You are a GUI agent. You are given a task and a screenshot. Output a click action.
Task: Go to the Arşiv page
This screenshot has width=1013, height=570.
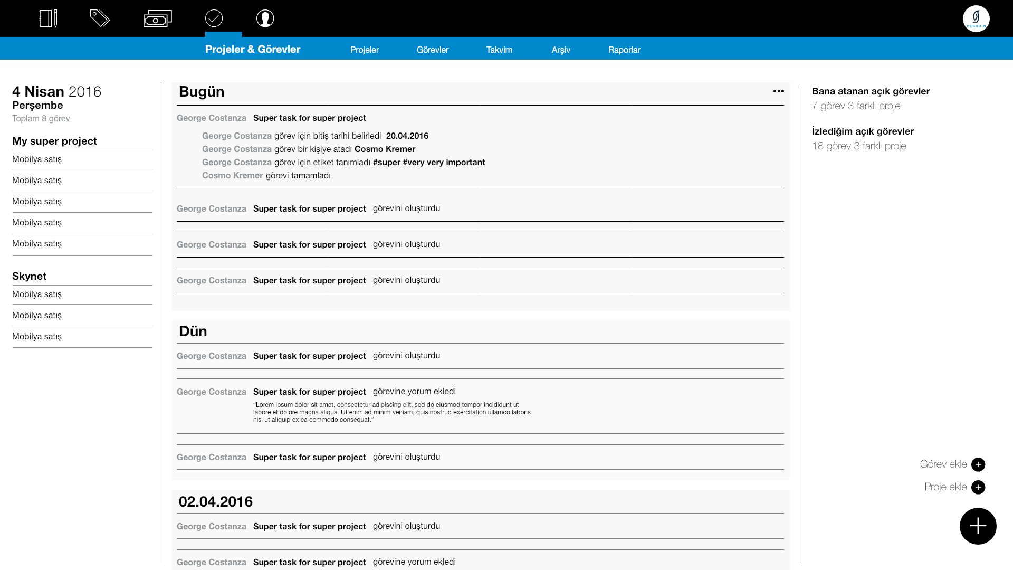click(x=561, y=50)
